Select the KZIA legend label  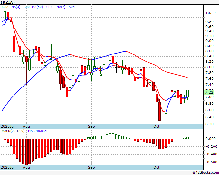pyautogui.click(x=5, y=7)
